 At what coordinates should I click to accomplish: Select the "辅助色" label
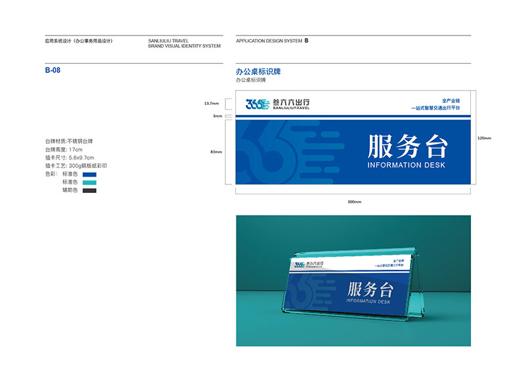click(x=70, y=190)
